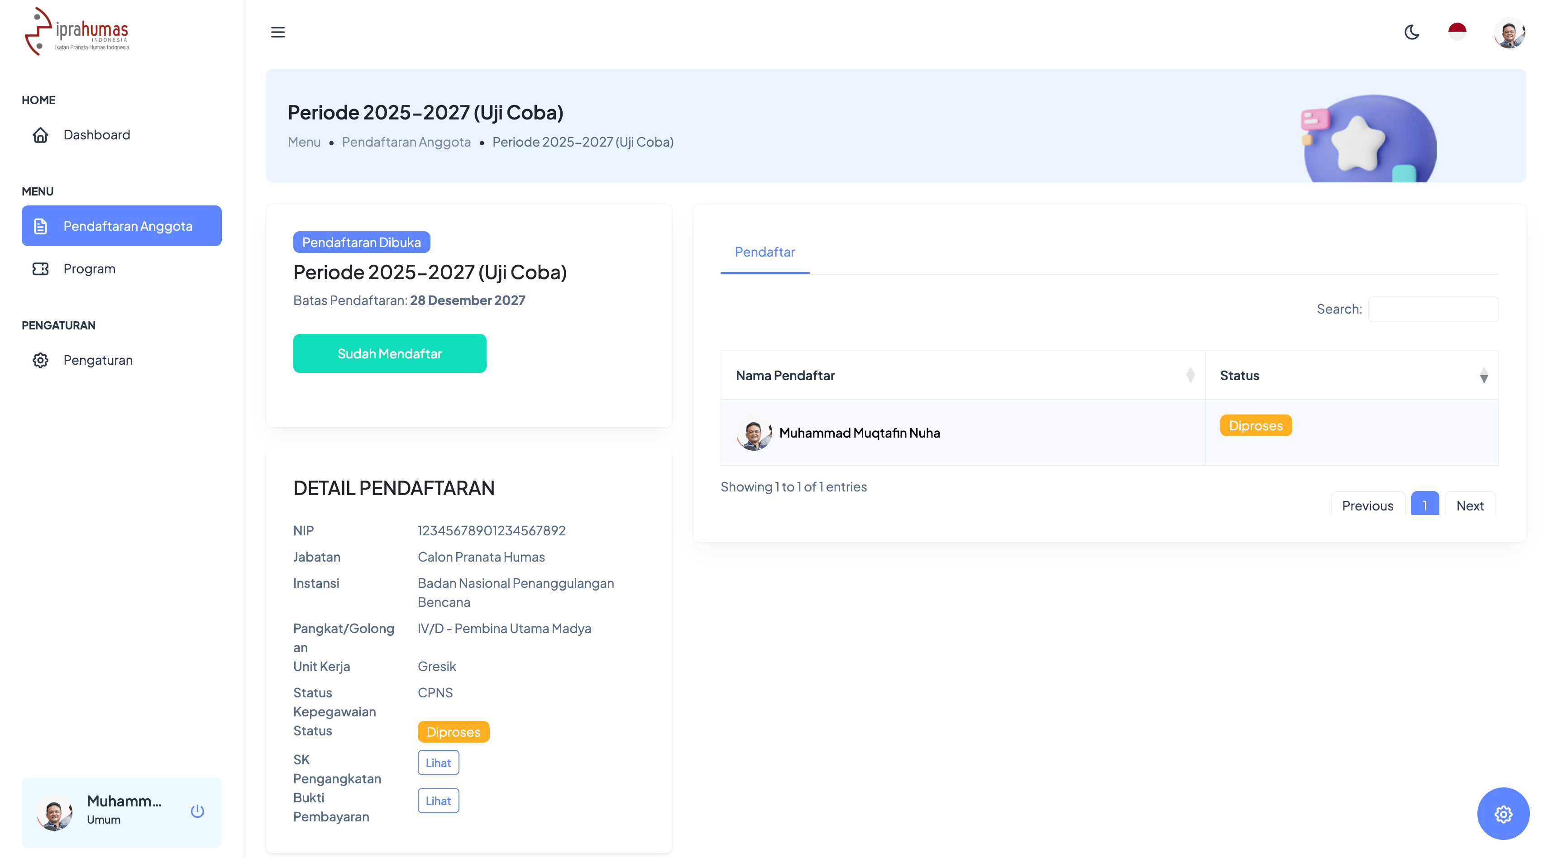Click the hamburger menu icon
The width and height of the screenshot is (1548, 858).
(277, 32)
